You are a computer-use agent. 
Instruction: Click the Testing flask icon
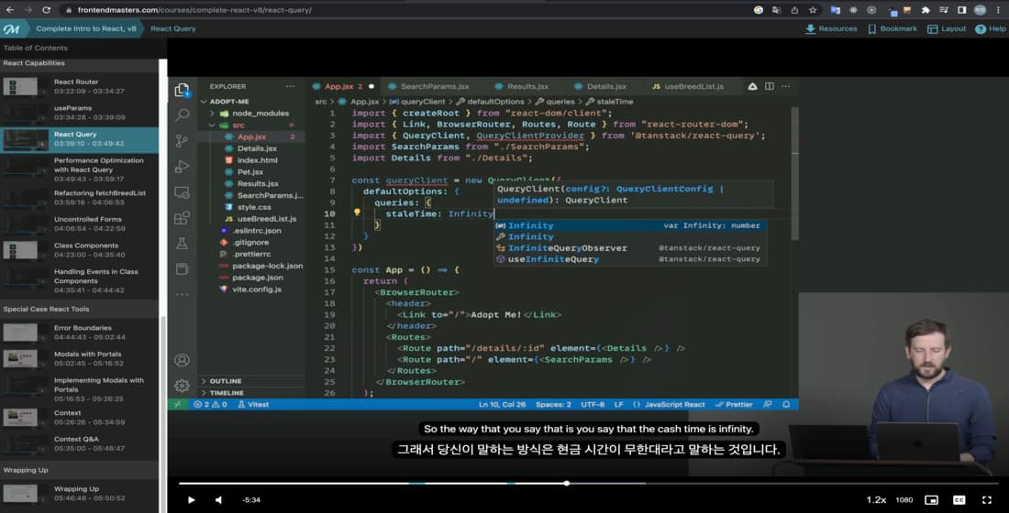(x=183, y=244)
